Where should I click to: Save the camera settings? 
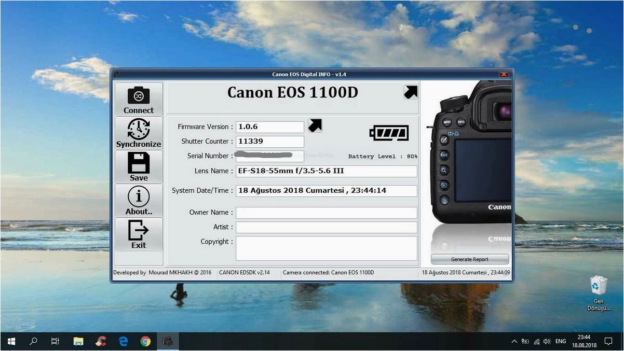pyautogui.click(x=139, y=166)
